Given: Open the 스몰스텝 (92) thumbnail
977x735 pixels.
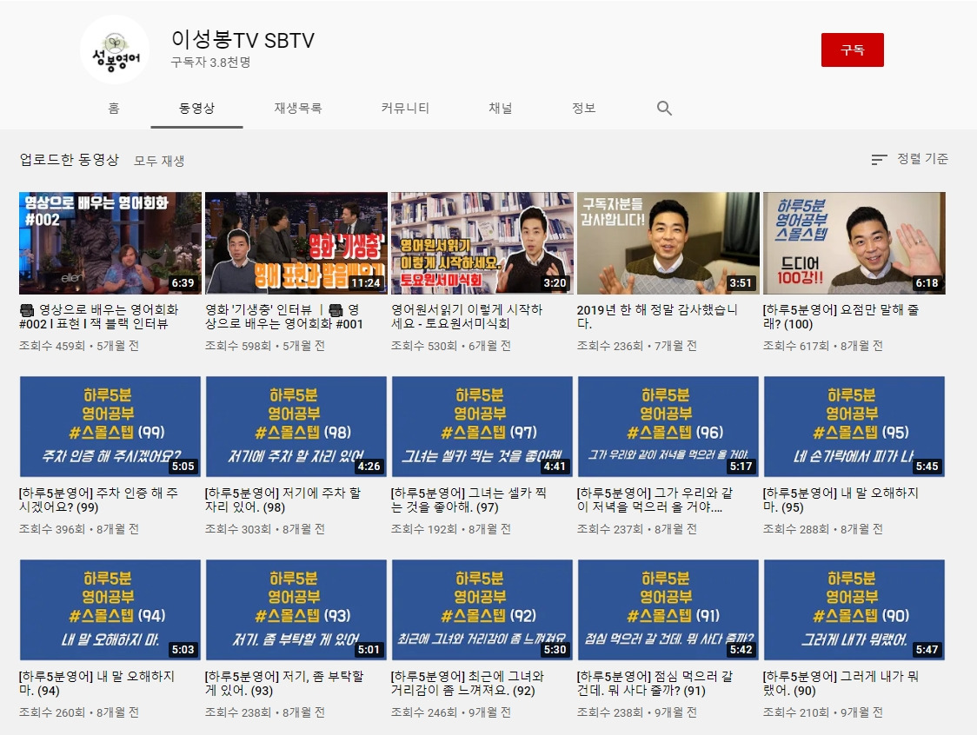Looking at the screenshot, I should [x=482, y=610].
